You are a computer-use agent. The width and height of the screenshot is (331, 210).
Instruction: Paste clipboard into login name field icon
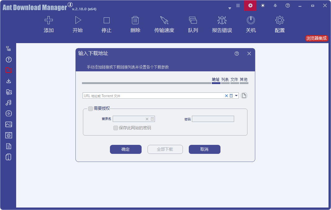[x=152, y=119]
